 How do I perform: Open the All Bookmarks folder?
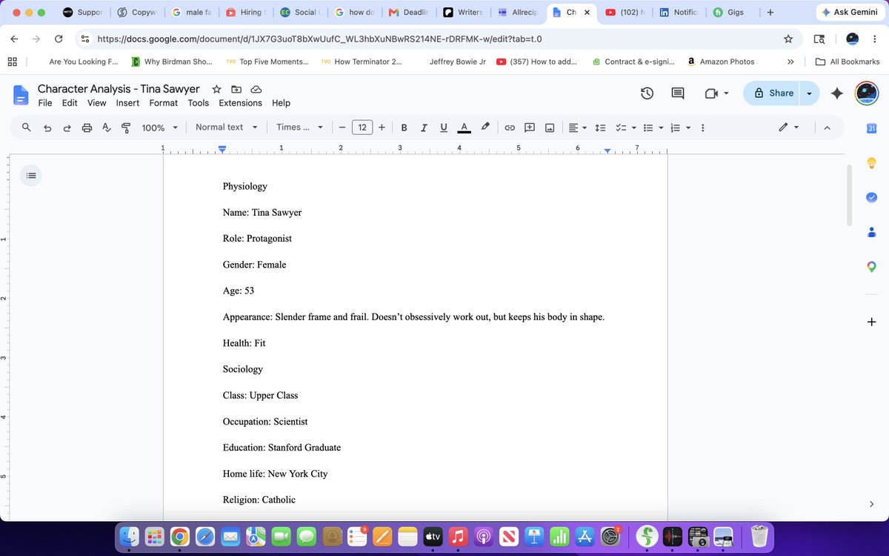point(847,62)
